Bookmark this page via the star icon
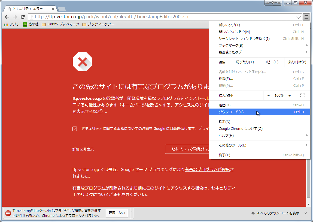 pyautogui.click(x=298, y=17)
